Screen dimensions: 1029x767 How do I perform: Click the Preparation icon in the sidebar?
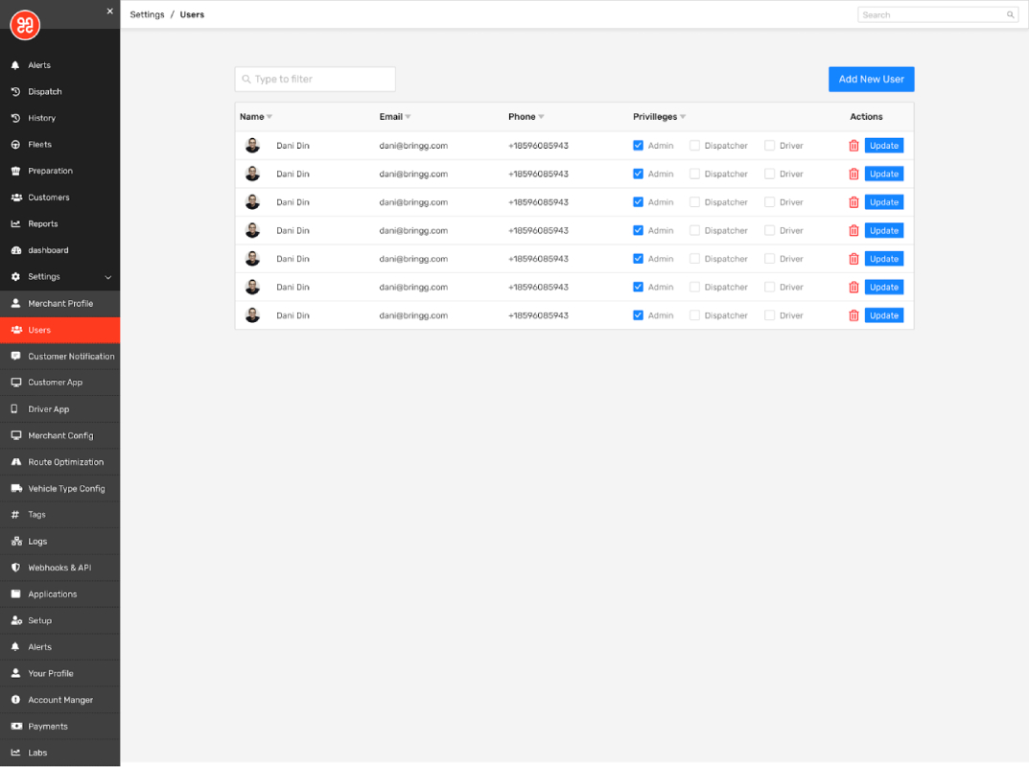15,171
